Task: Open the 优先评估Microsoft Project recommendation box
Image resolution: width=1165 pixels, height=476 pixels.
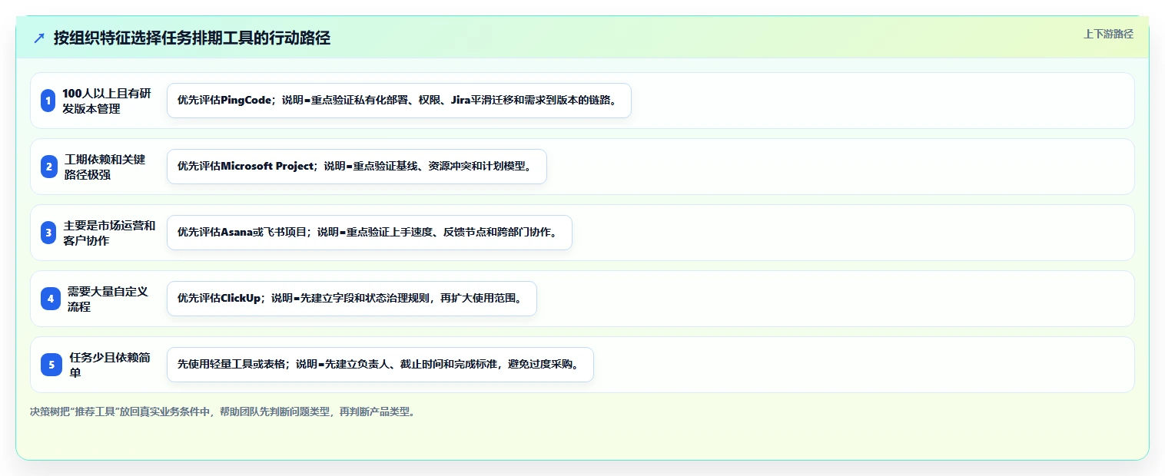Action: (x=357, y=167)
